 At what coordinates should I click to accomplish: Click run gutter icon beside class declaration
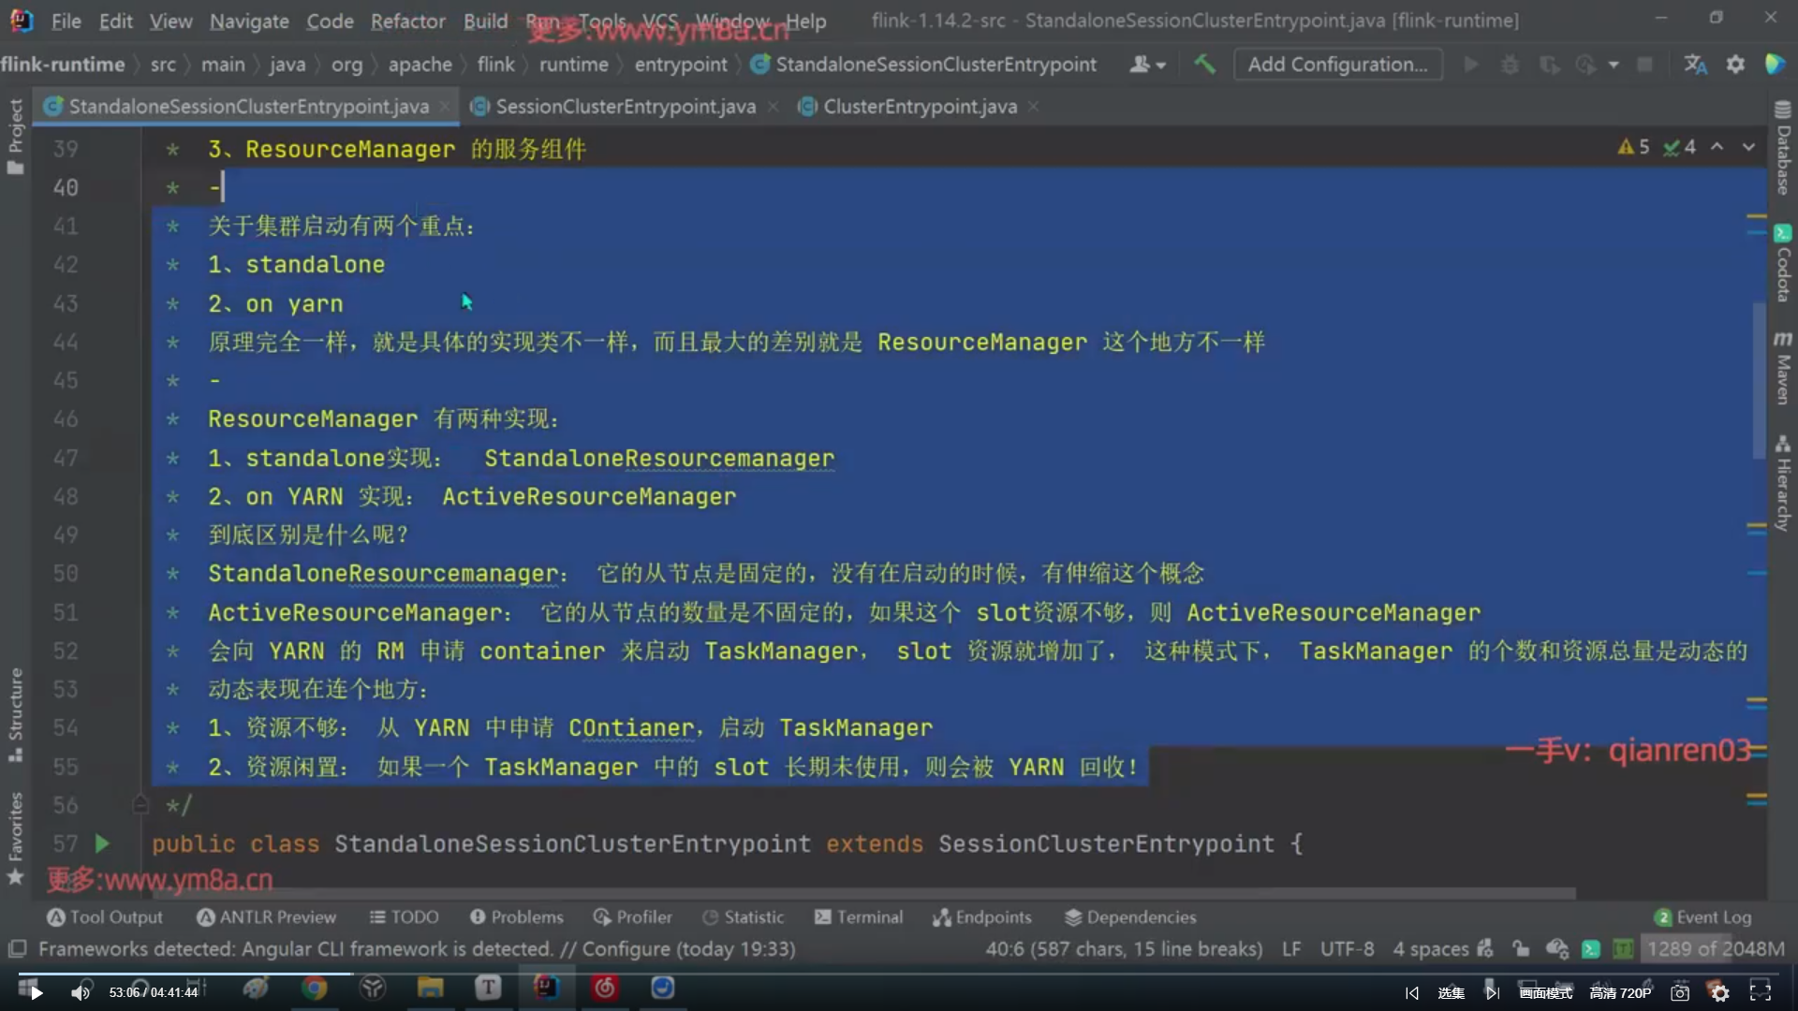(102, 843)
